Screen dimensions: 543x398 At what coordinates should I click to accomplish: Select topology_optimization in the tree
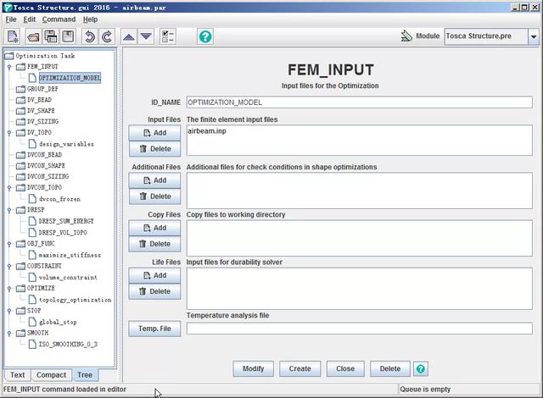point(75,300)
